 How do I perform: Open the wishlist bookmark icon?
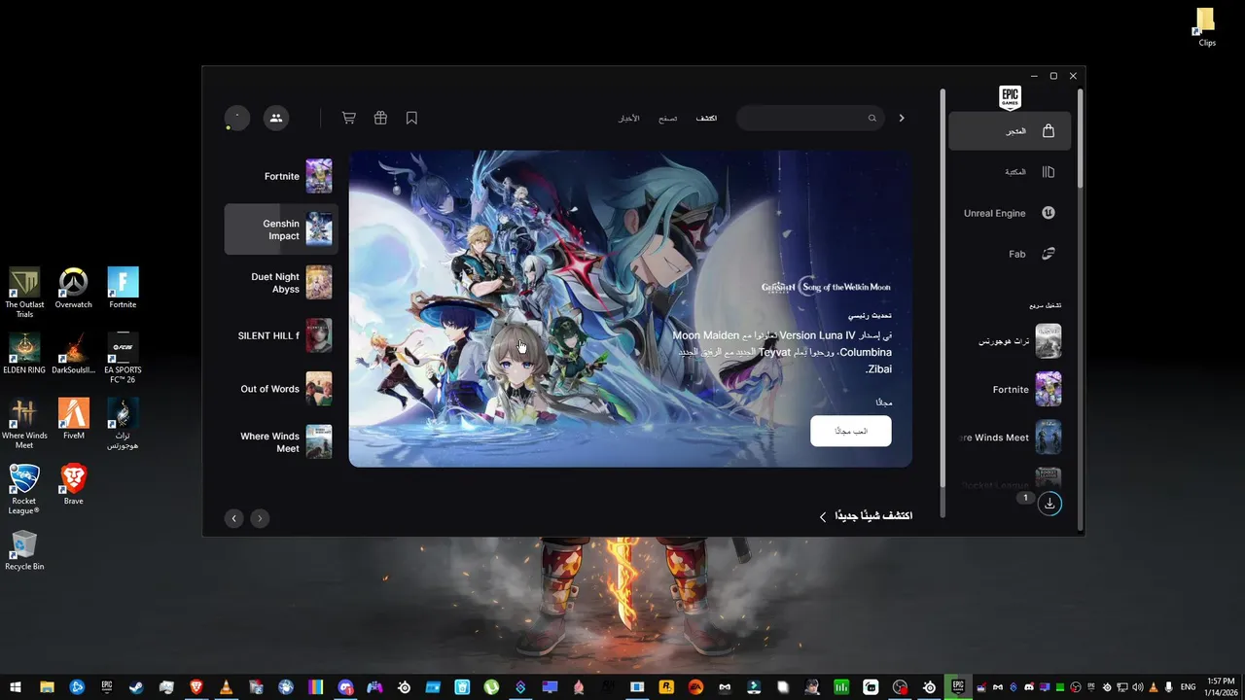pyautogui.click(x=411, y=118)
